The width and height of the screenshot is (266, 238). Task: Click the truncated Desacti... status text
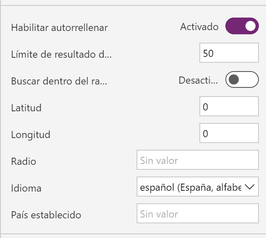(198, 80)
